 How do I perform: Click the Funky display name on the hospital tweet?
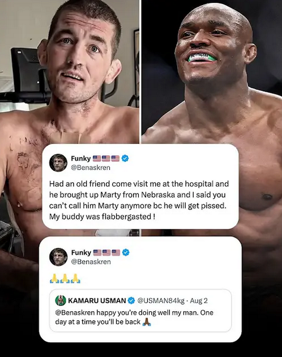click(x=81, y=158)
